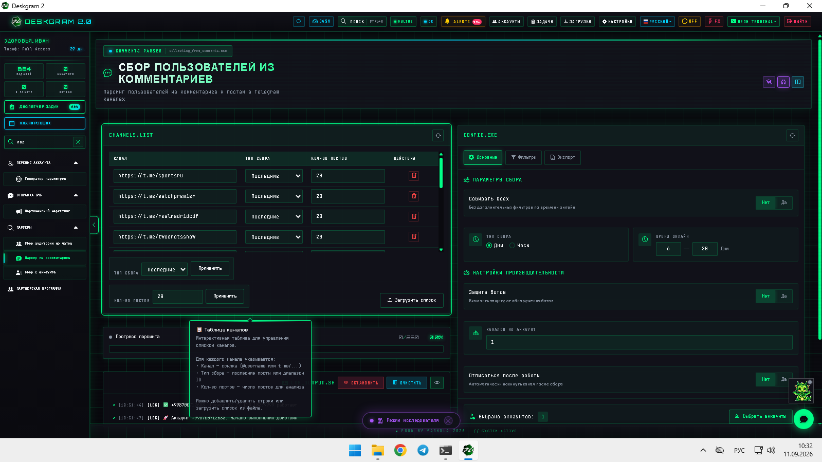Click the purple ghost research mode icon in header

(x=783, y=82)
